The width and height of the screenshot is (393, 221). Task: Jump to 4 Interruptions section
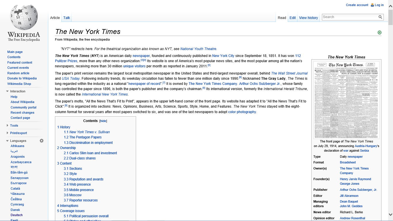pyautogui.click(x=68, y=206)
